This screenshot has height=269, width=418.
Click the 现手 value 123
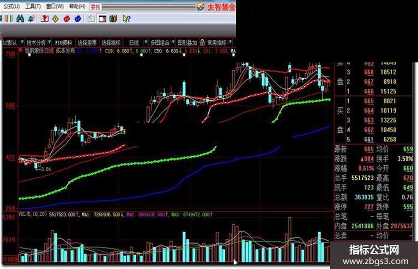coord(369,188)
